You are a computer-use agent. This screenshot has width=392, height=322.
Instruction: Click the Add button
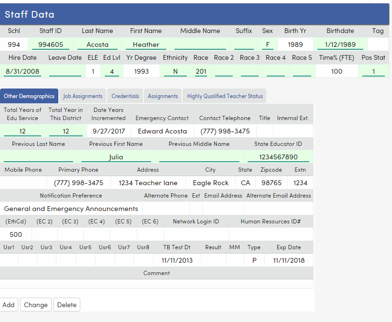[9, 304]
